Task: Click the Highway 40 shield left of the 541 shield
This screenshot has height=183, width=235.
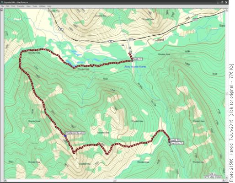Action: coord(111,42)
